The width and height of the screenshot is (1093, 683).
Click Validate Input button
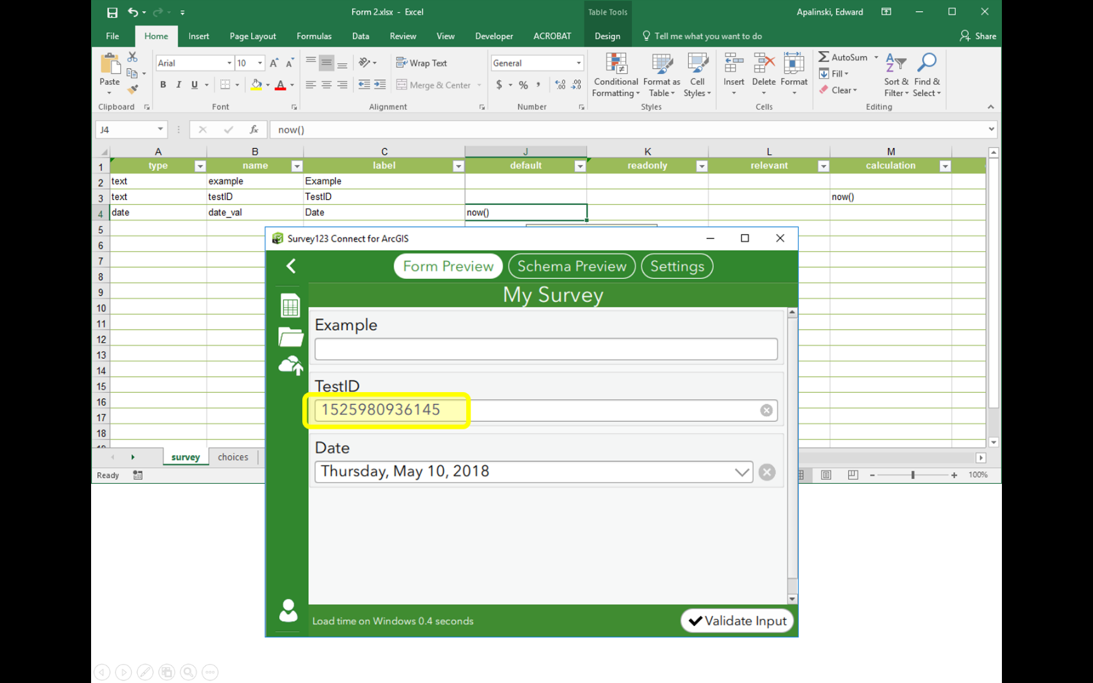pyautogui.click(x=738, y=621)
